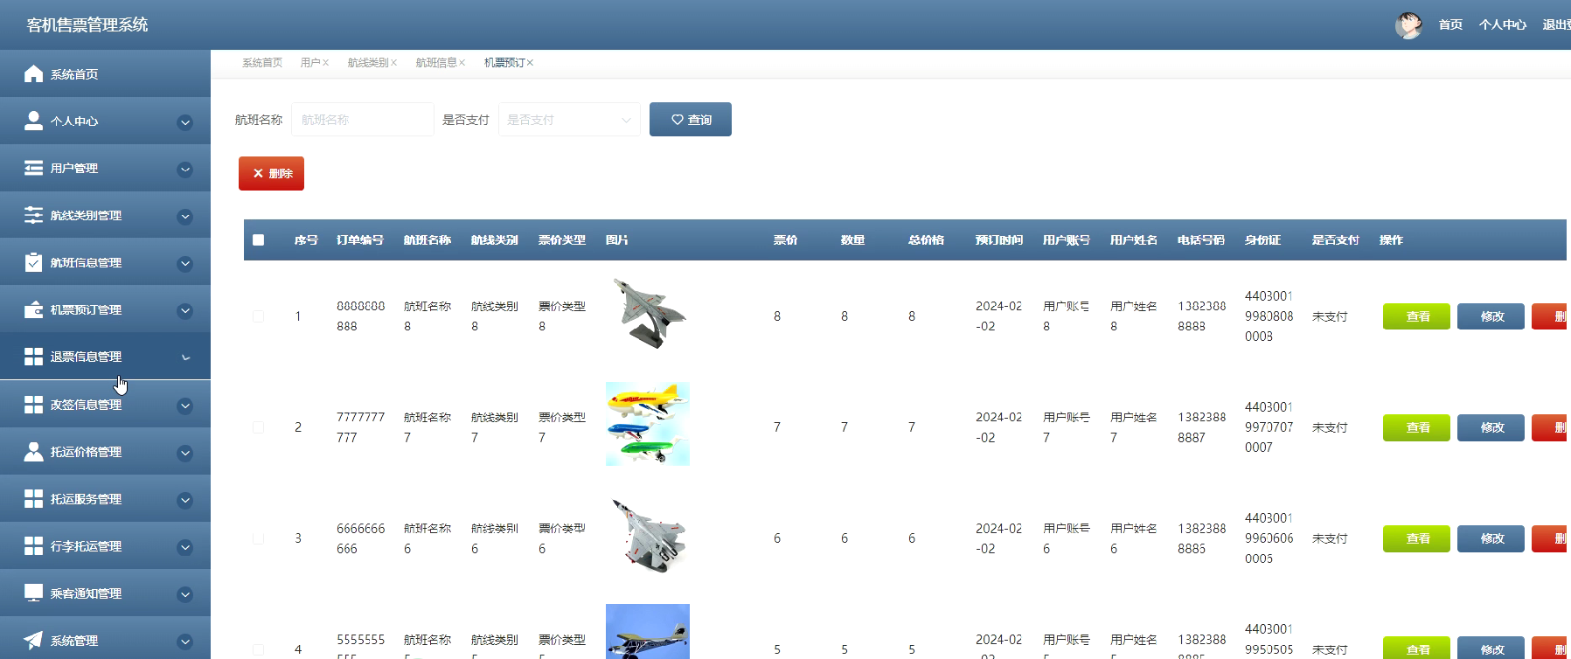This screenshot has width=1571, height=659.
Task: Close the 用户 tab with its X
Action: click(325, 63)
